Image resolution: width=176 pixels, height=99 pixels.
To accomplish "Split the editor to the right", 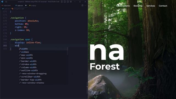I will point(82,5).
